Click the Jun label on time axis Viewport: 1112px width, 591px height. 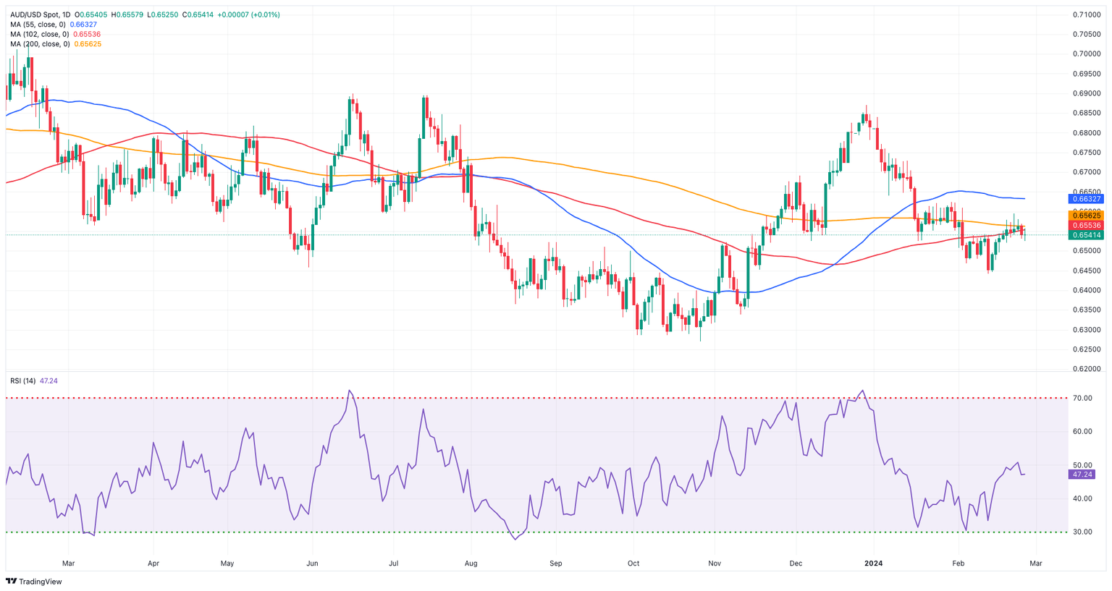[x=312, y=563]
